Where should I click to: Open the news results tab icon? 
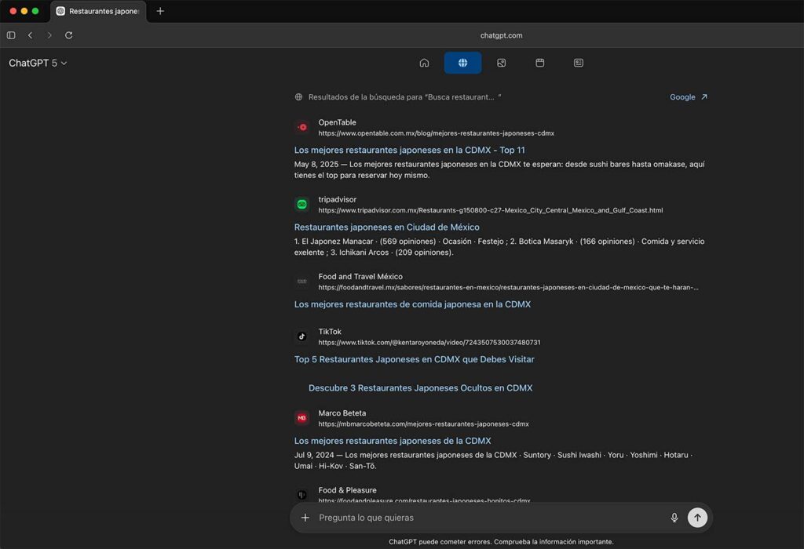click(x=579, y=63)
